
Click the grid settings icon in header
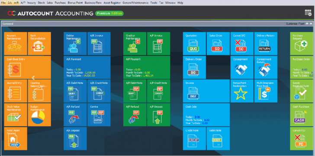coord(308,13)
